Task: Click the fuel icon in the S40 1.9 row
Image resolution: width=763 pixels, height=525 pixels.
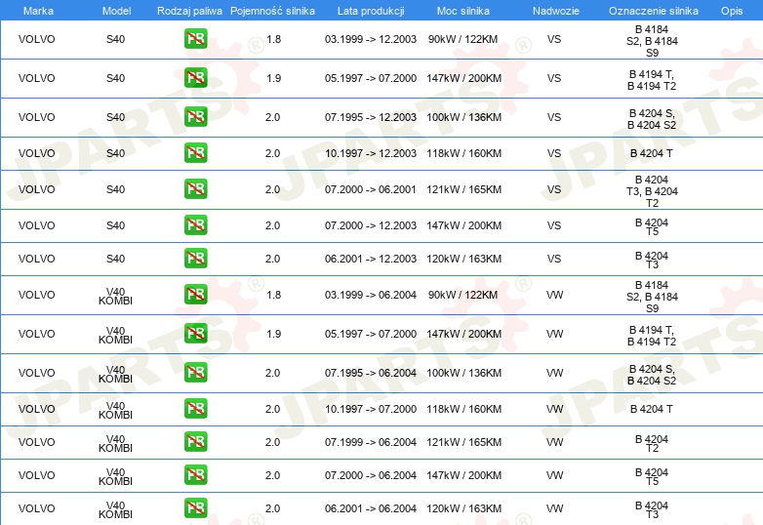Action: tap(195, 78)
